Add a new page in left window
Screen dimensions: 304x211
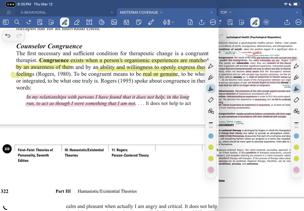point(190,22)
